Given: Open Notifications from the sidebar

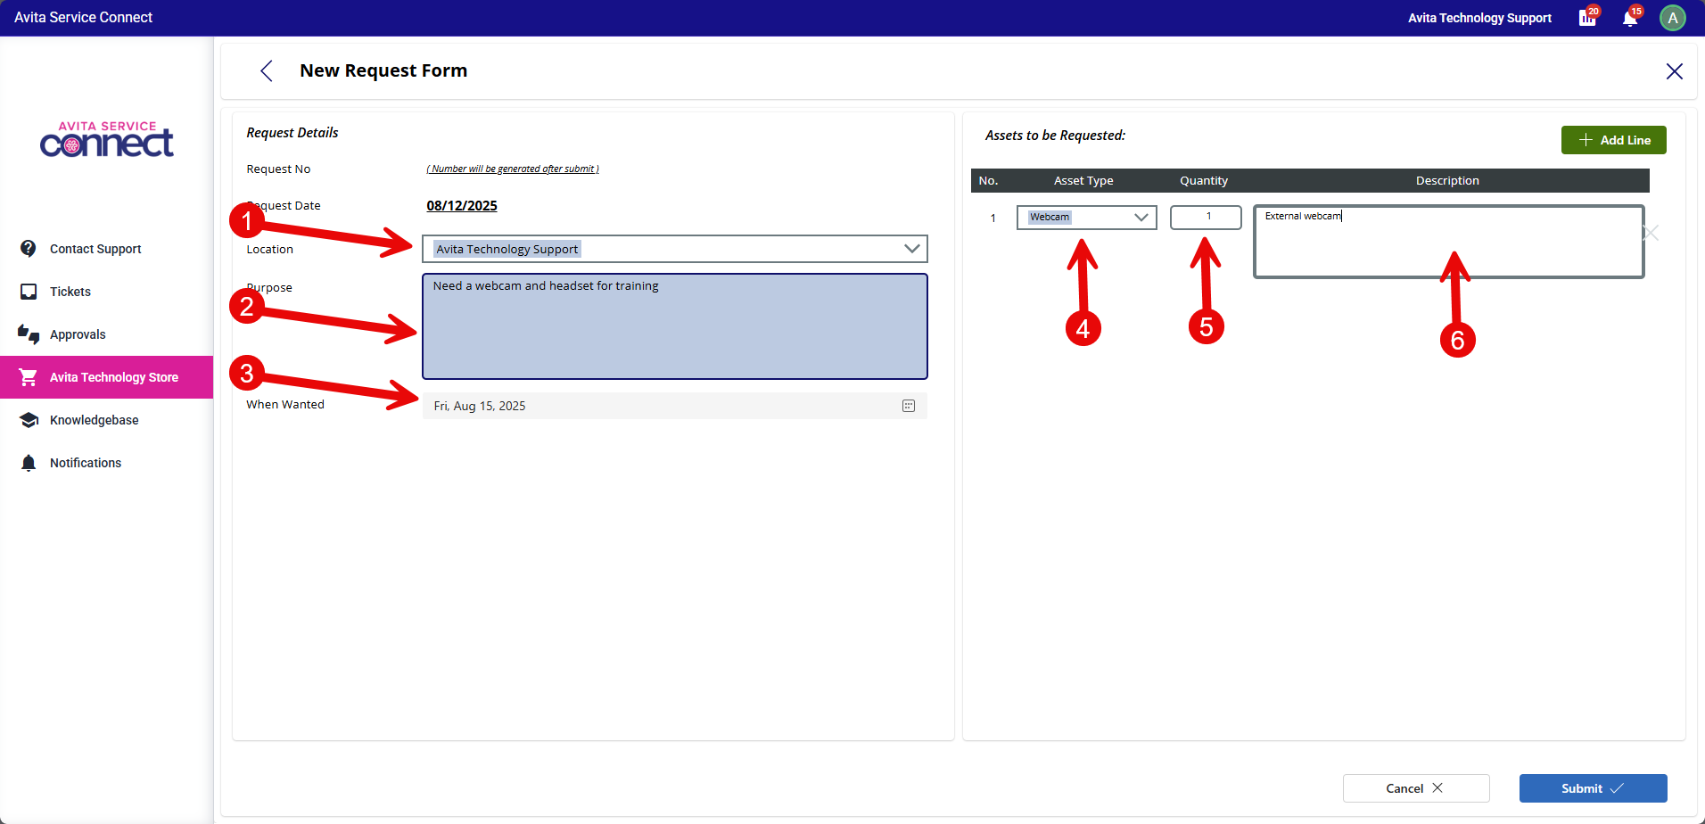Looking at the screenshot, I should 107,463.
